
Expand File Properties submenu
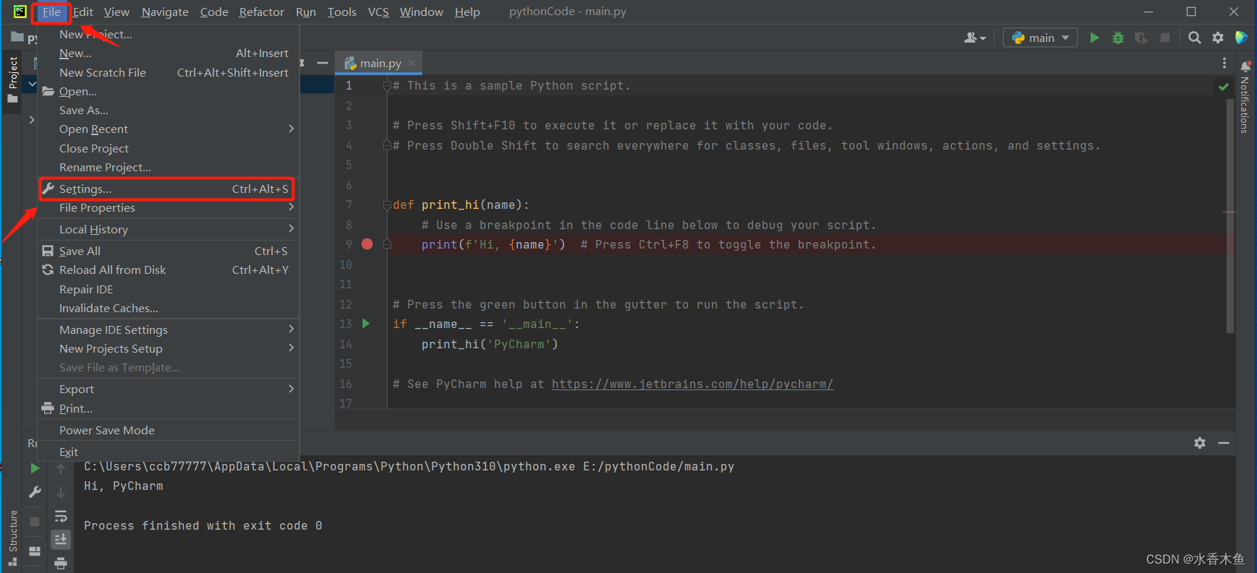tap(168, 208)
